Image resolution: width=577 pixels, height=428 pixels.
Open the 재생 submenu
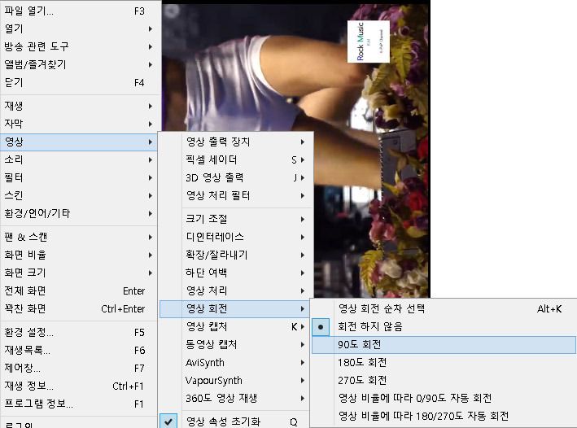[x=79, y=106]
